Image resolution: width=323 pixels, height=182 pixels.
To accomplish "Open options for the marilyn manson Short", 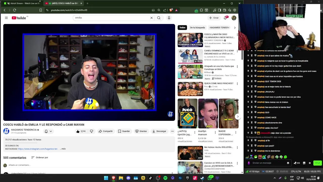I will click(x=215, y=132).
